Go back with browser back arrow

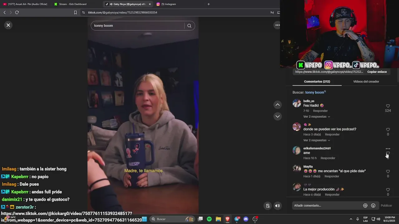pyautogui.click(x=4, y=12)
